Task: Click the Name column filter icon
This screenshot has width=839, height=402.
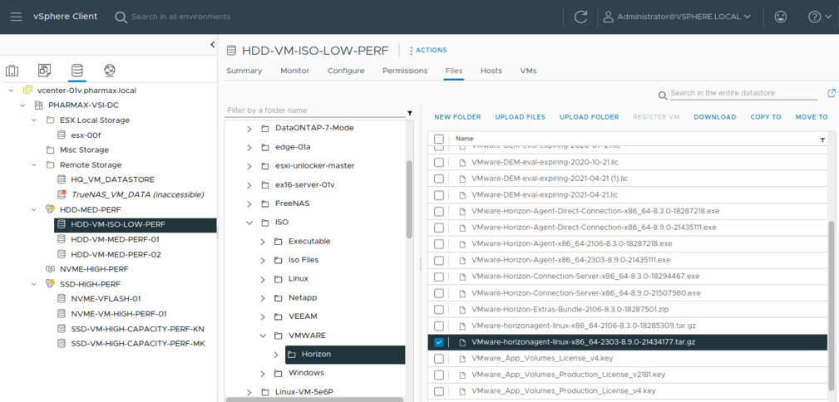Action: pos(822,140)
